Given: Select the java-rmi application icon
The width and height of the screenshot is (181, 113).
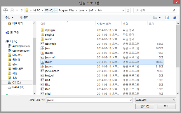Looking at the screenshot, I should (x=42, y=57).
